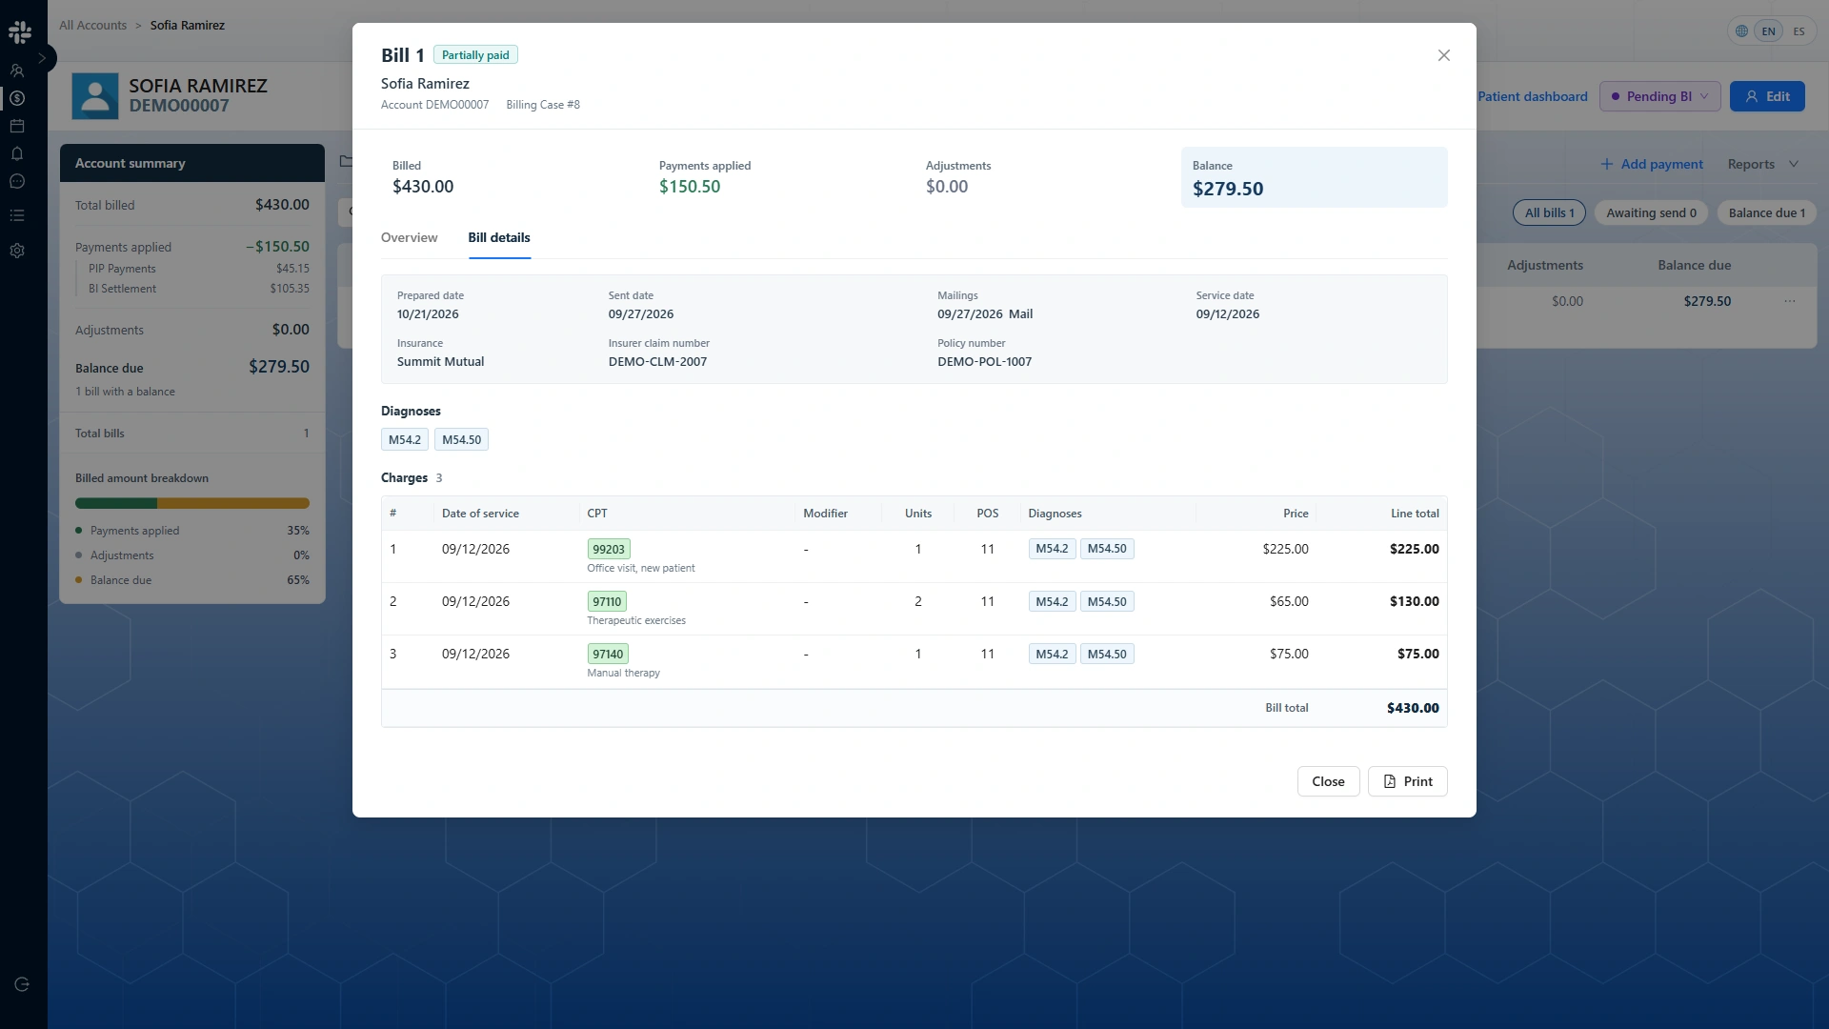
Task: Open the Pending BI status dropdown
Action: pyautogui.click(x=1659, y=96)
